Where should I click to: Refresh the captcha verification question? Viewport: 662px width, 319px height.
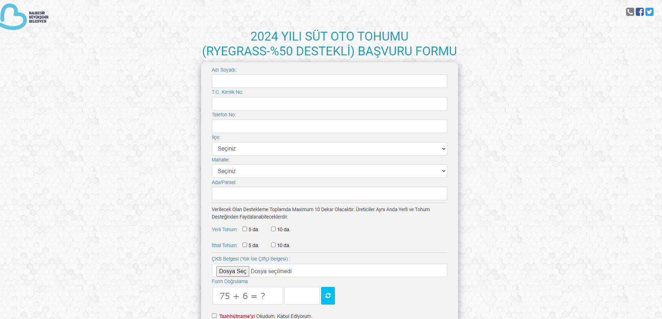coord(328,296)
